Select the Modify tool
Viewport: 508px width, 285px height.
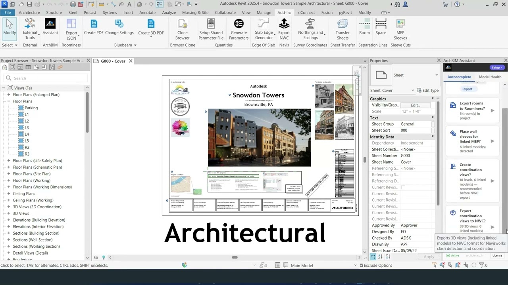coord(10,28)
